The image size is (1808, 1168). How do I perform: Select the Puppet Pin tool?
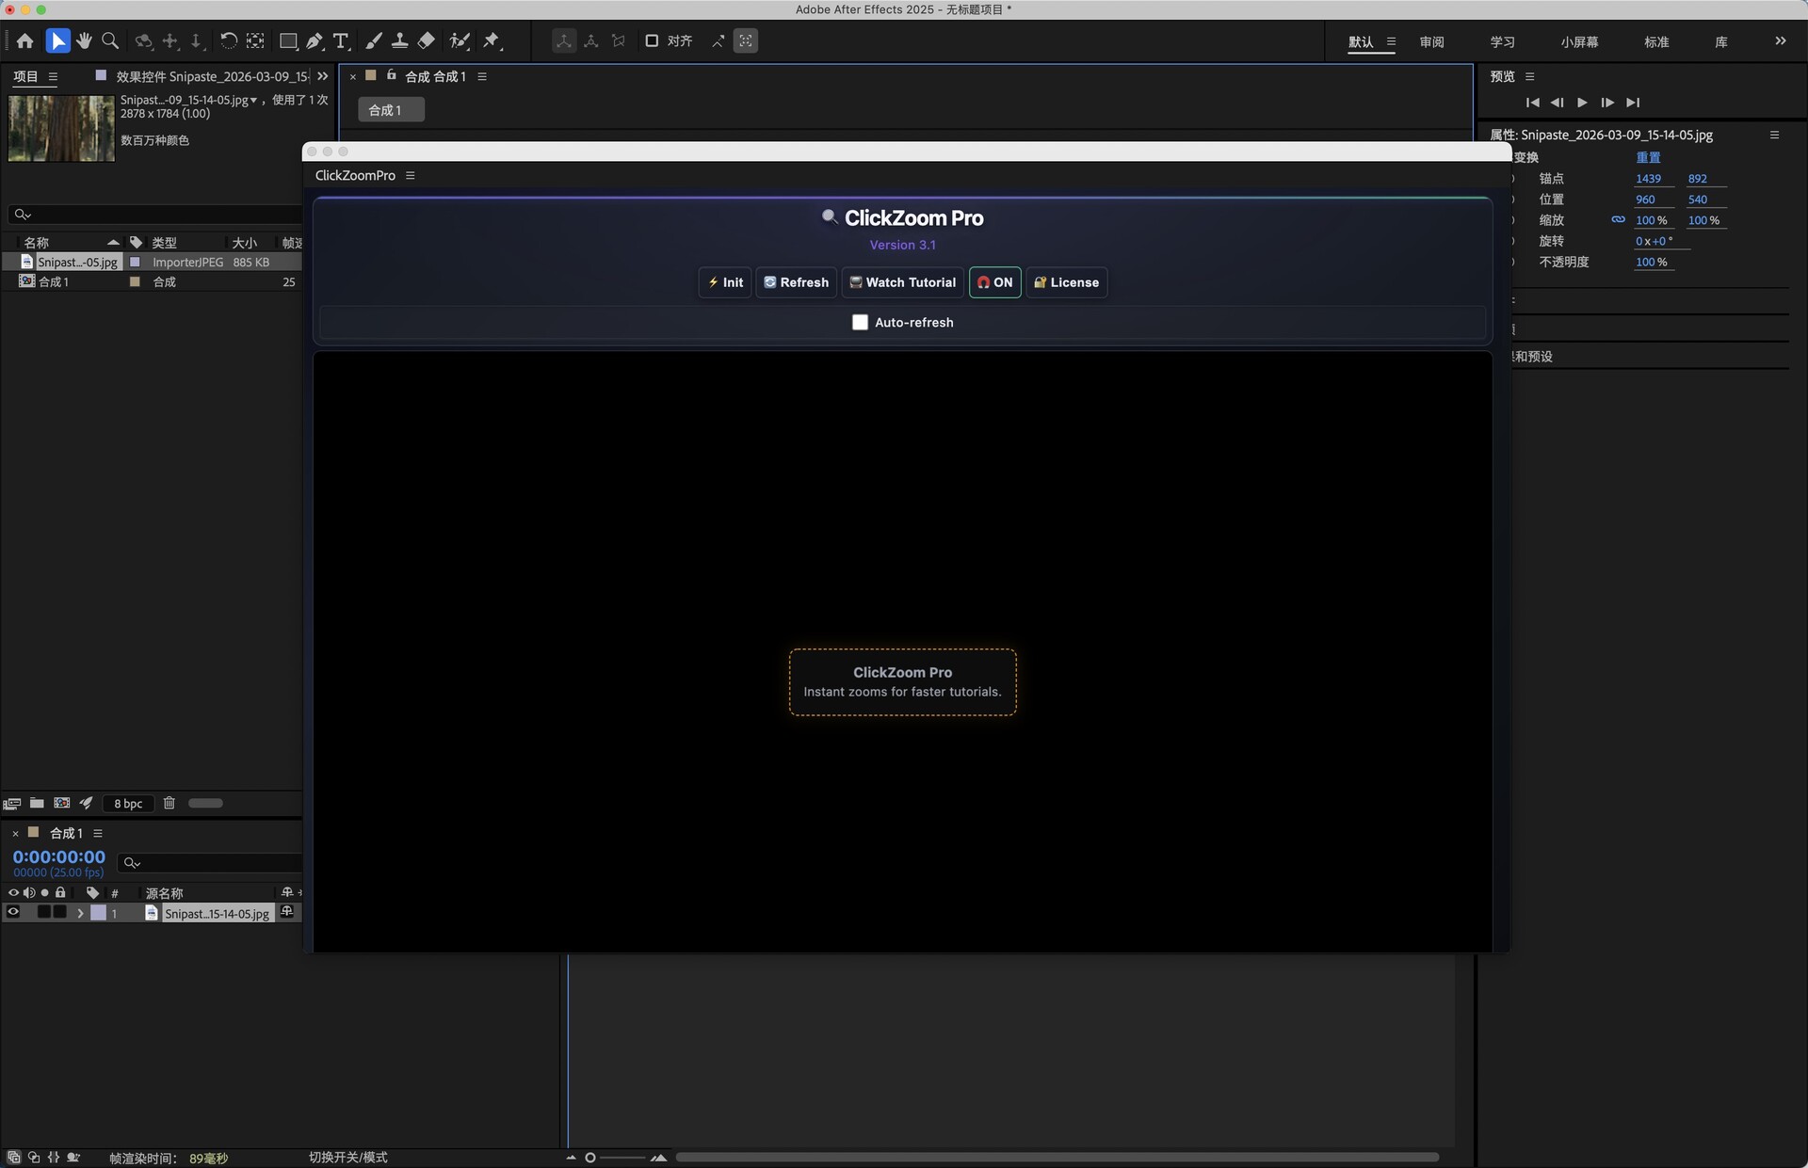[x=492, y=40]
